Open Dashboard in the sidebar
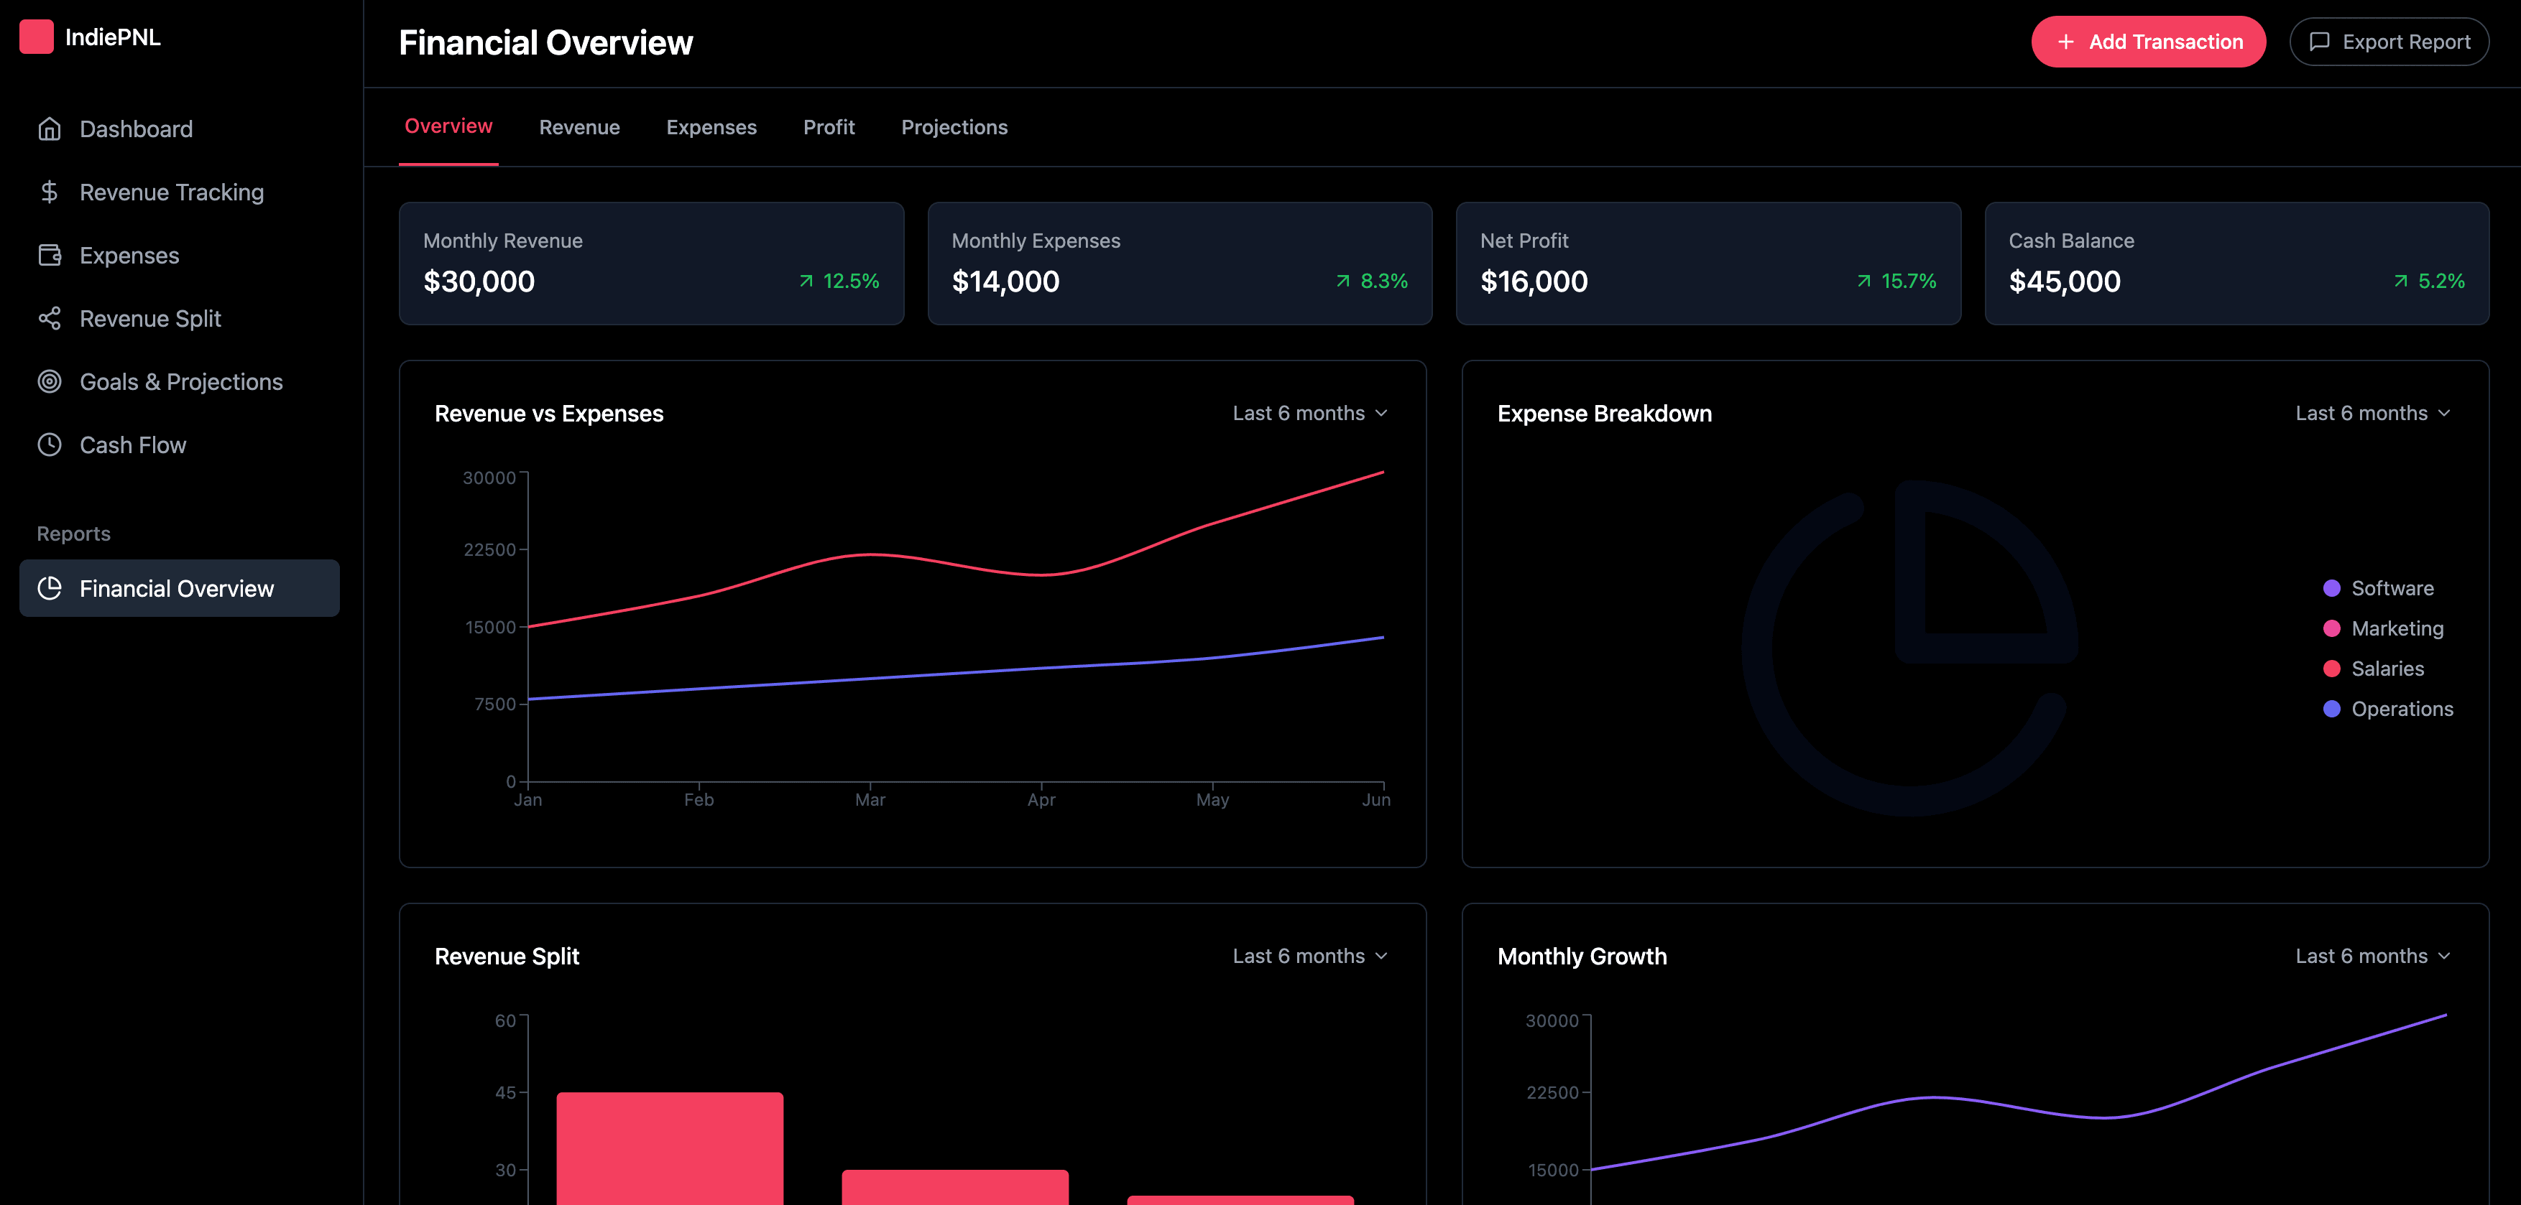This screenshot has height=1205, width=2521. [x=179, y=129]
